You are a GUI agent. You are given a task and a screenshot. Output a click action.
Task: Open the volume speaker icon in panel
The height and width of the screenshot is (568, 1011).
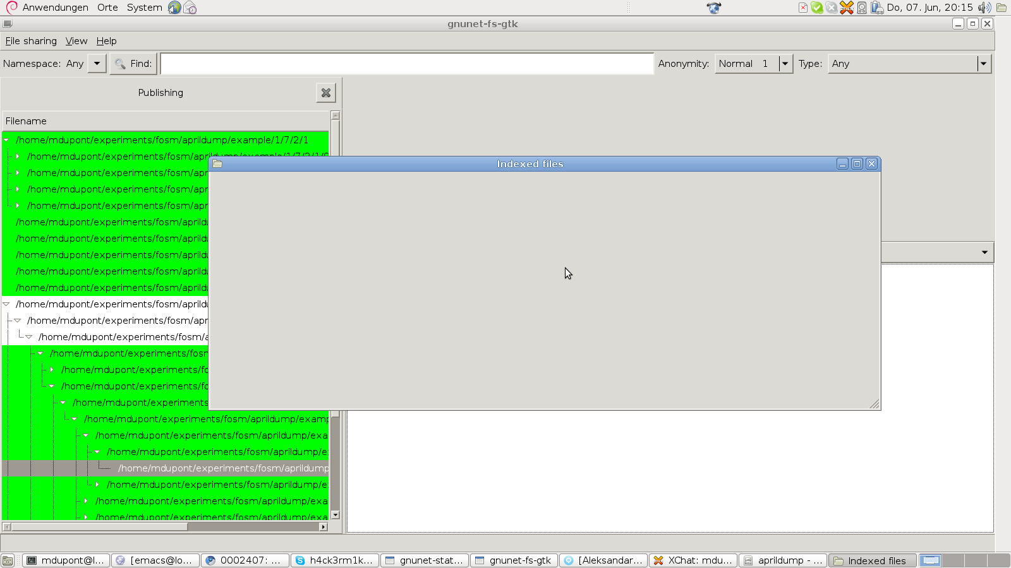(984, 8)
